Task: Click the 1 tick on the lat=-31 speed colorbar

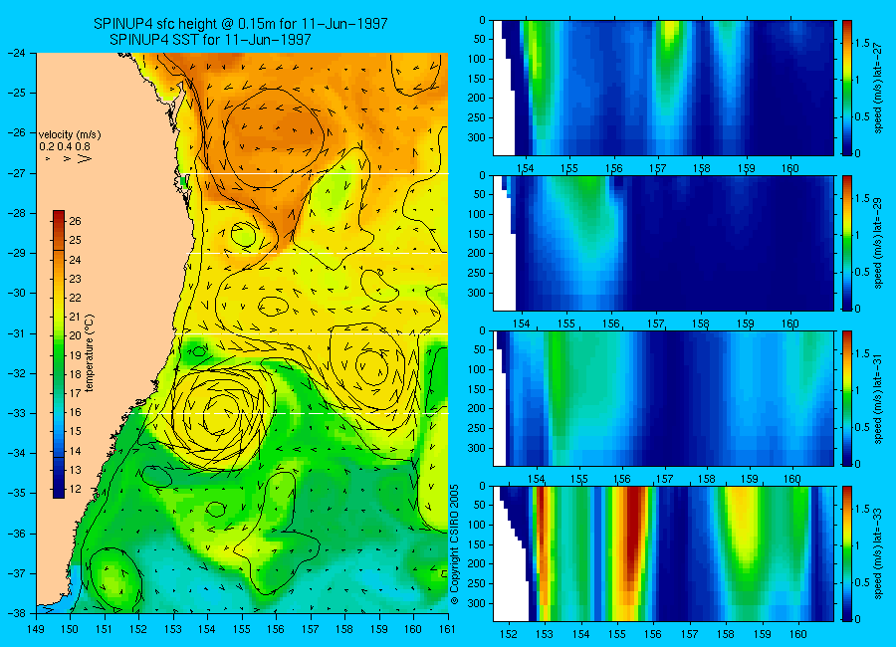Action: click(857, 390)
